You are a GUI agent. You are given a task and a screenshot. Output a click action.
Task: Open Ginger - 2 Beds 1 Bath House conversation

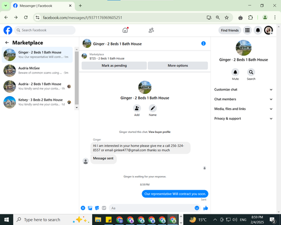(37, 55)
